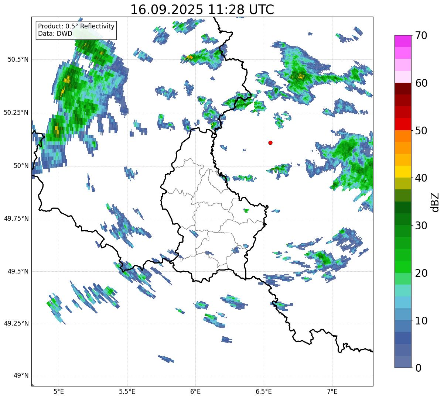Pick the bright green 20 dBZ swatch
Image resolution: width=444 pixels, height=399 pixels.
point(403,267)
